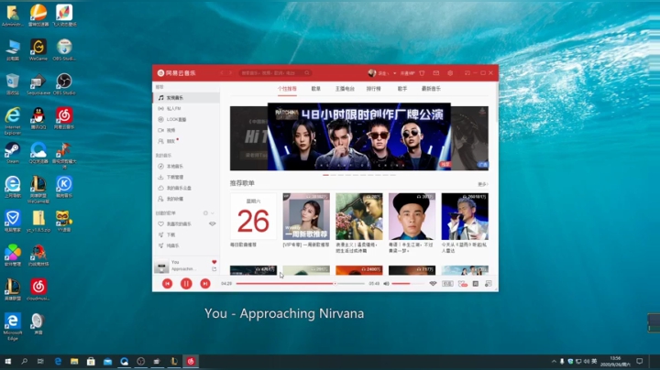Open the Windows Start menu
Image resolution: width=660 pixels, height=370 pixels.
pos(7,361)
